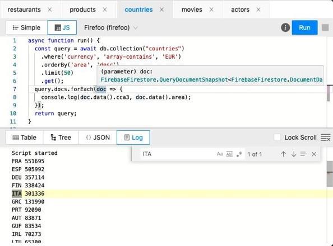Go to next match with down arrow
Screen dimensions: 333x246
[294, 154]
